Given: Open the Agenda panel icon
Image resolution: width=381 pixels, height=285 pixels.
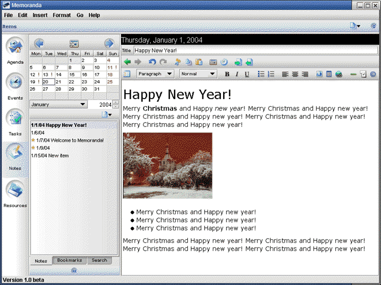Looking at the screenshot, I should click(x=15, y=46).
